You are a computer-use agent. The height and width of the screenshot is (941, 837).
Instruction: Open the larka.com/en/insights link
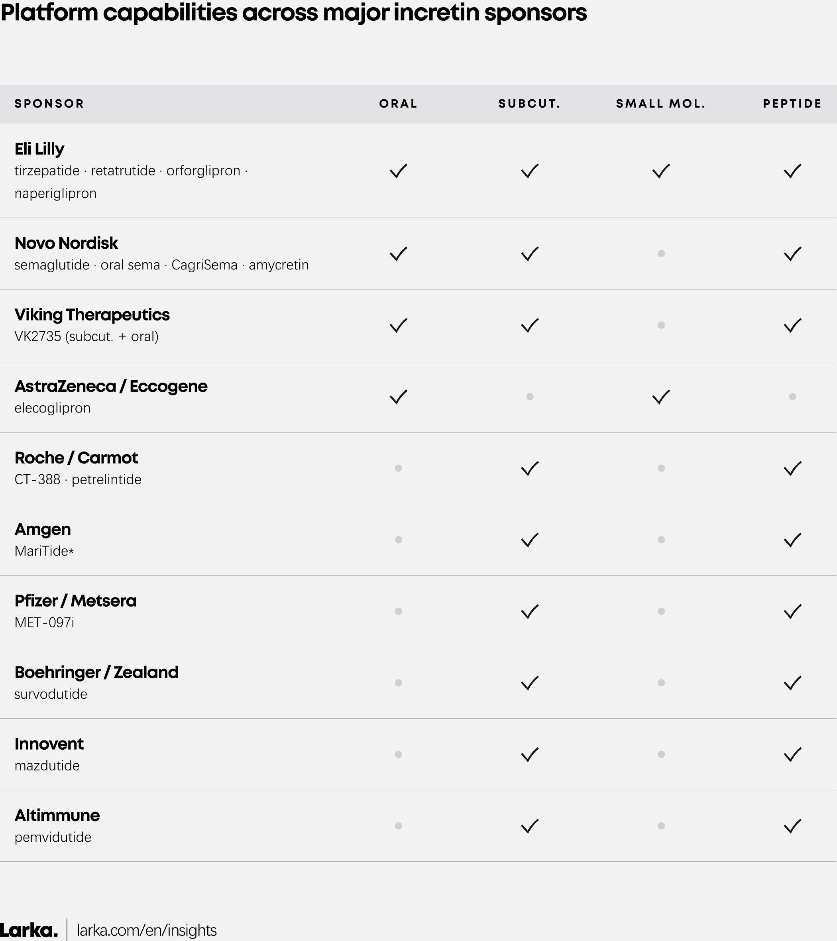click(x=146, y=930)
